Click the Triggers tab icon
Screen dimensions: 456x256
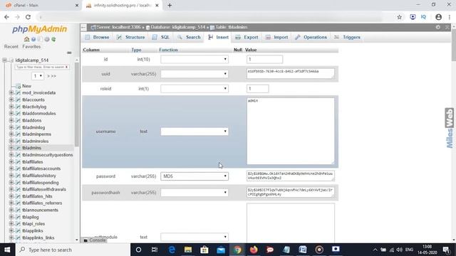[336, 37]
